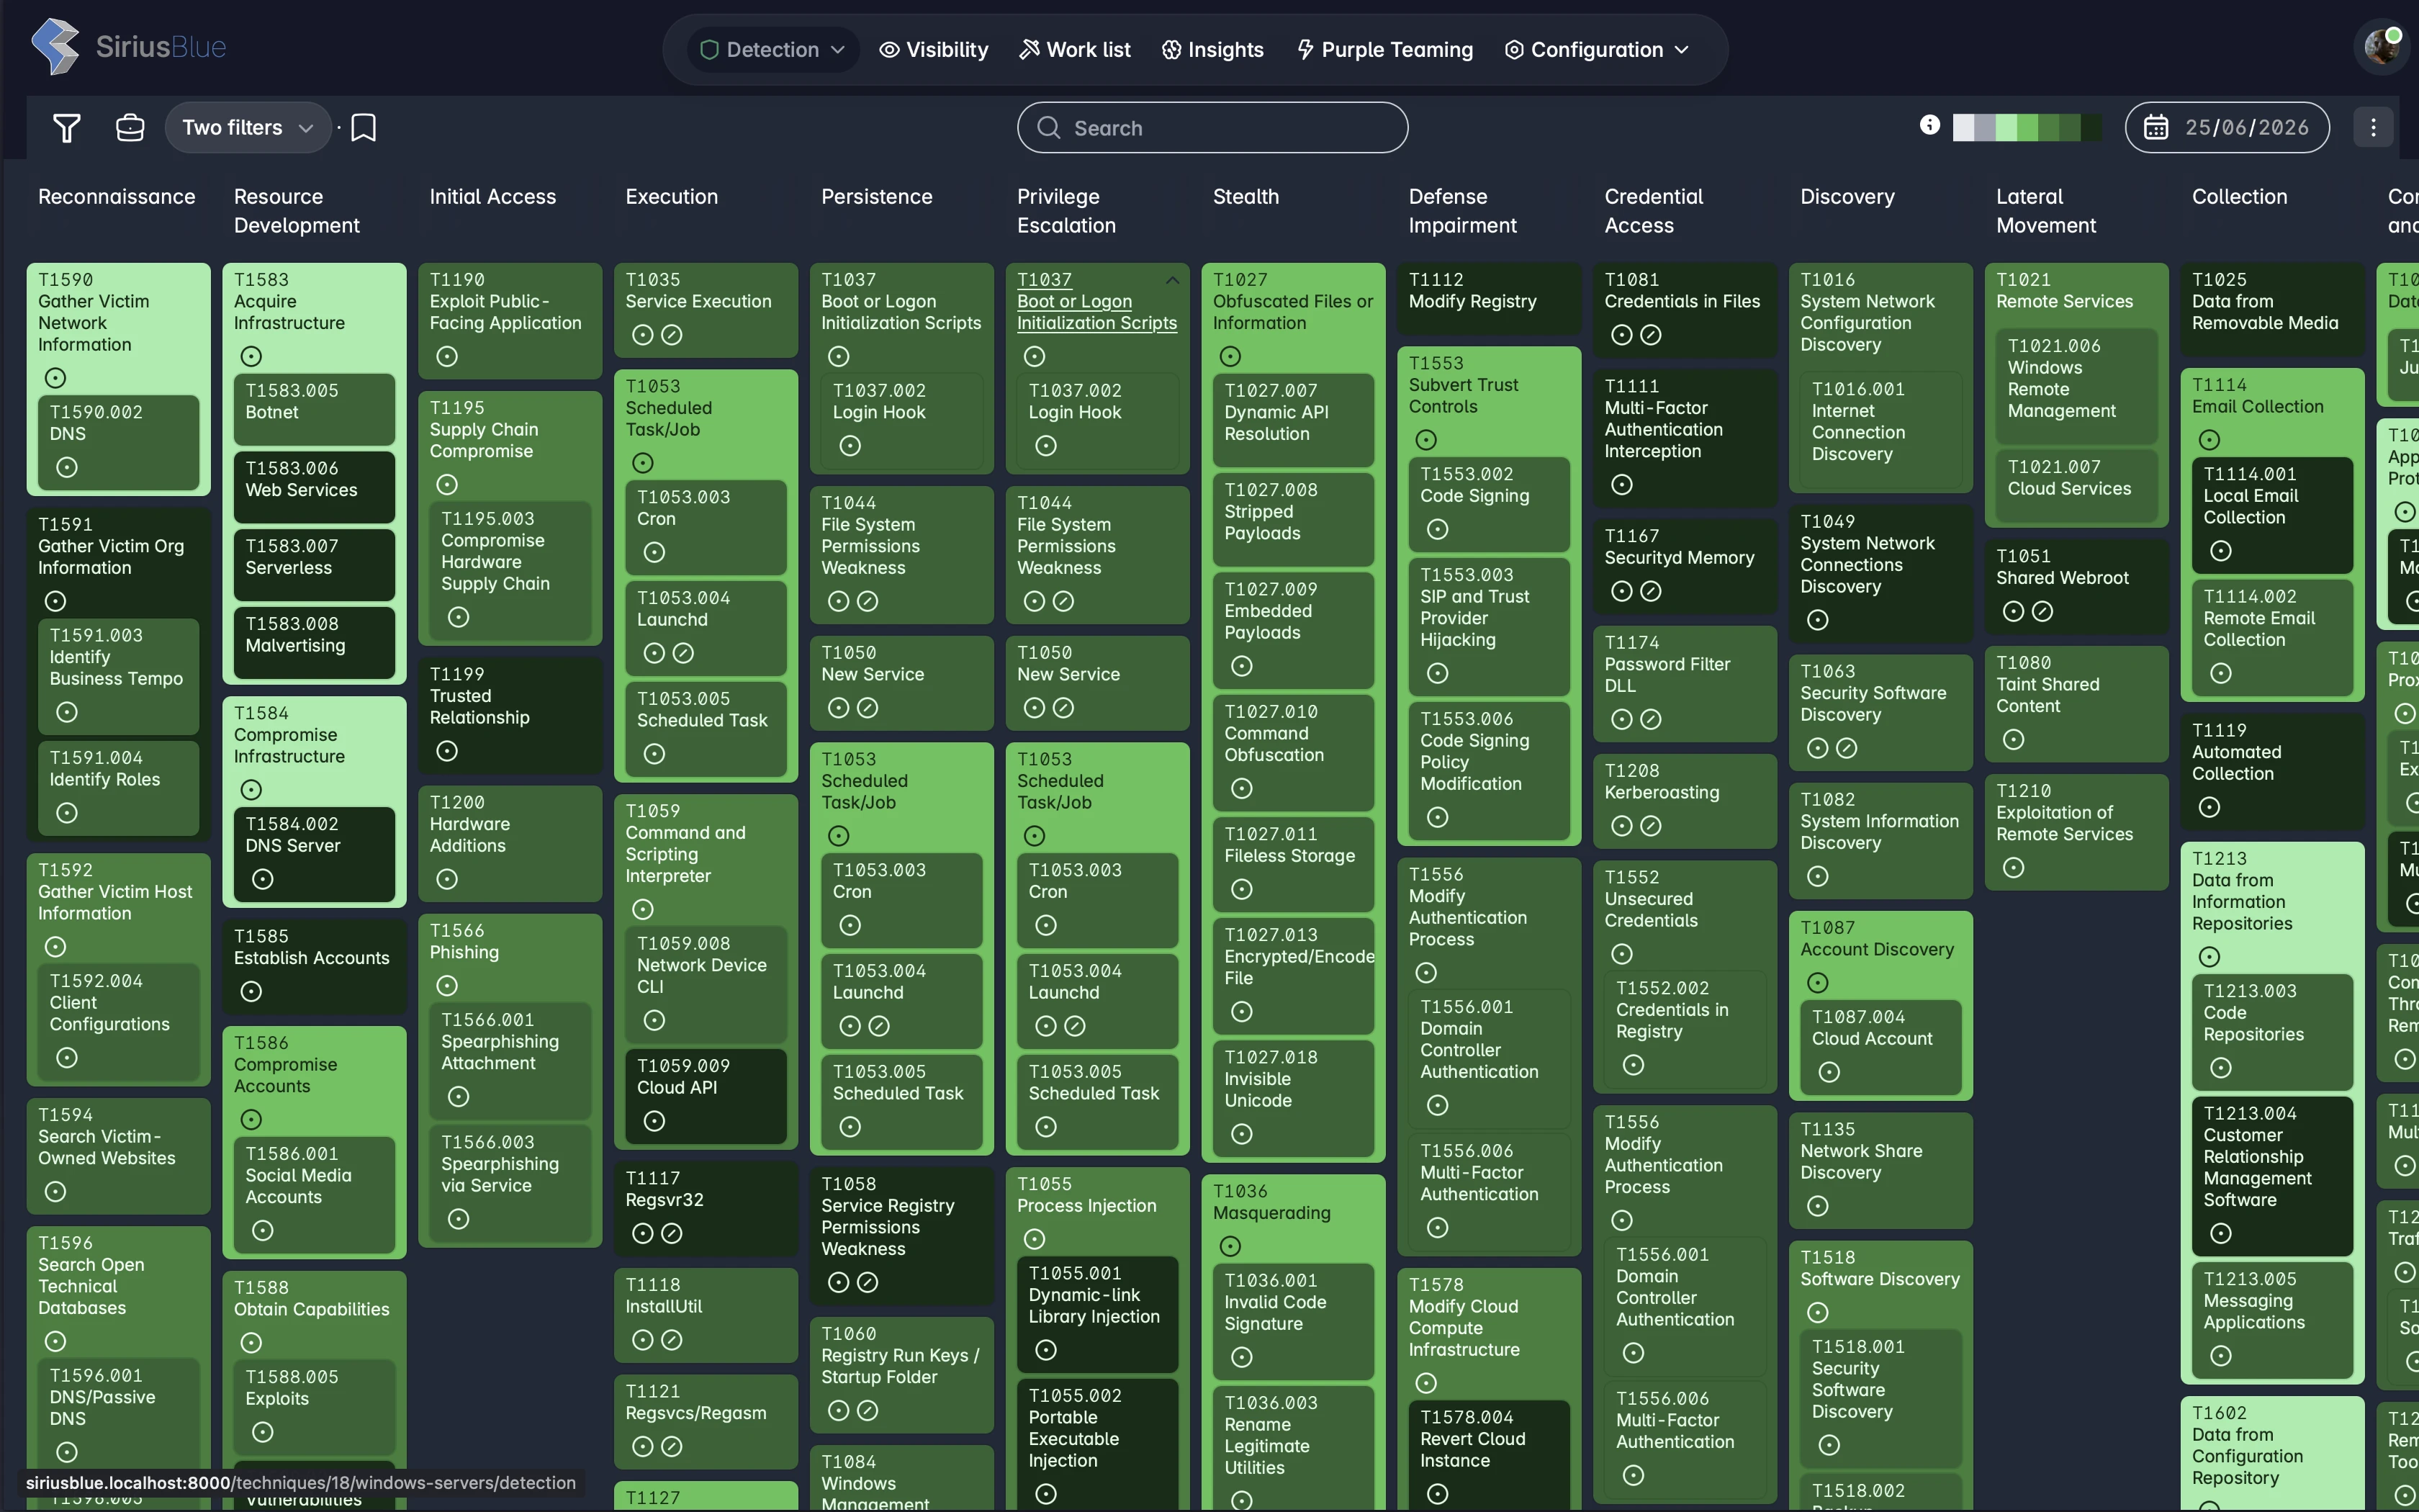Expand the Two filters dropdown
Image resolution: width=2419 pixels, height=1512 pixels.
[x=248, y=128]
